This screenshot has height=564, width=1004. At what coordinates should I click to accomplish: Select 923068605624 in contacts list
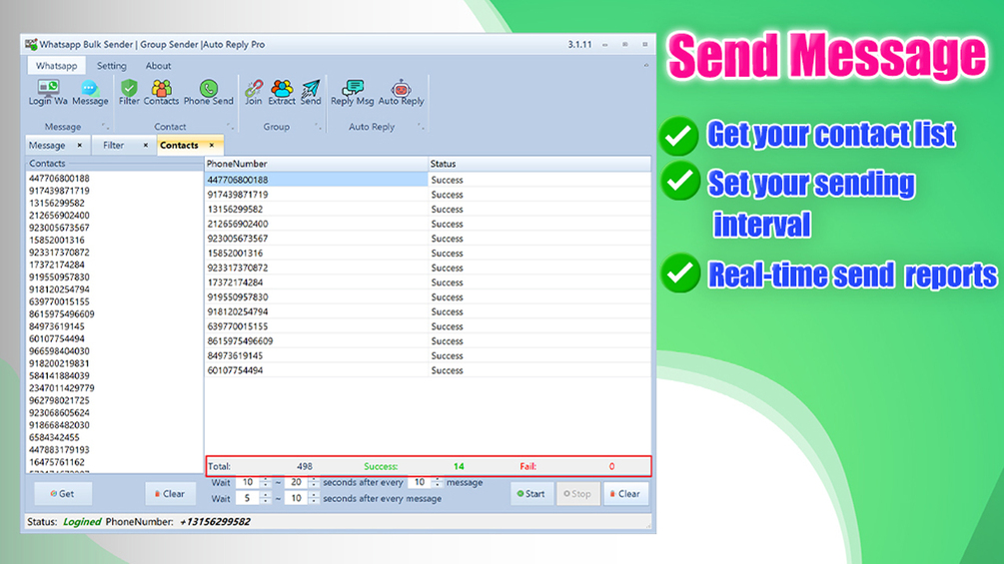coord(59,412)
